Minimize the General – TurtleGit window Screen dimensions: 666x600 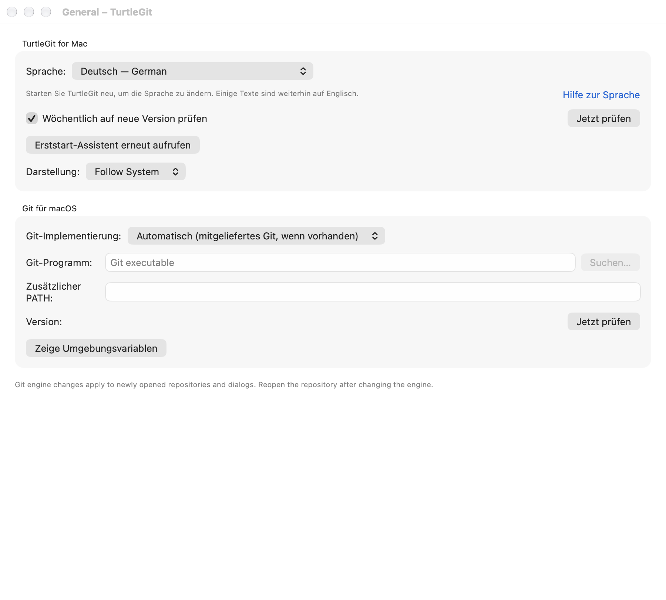pos(29,12)
